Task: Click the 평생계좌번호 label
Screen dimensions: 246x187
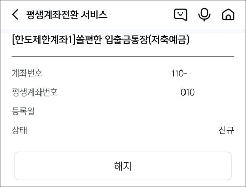Action: pos(35,92)
